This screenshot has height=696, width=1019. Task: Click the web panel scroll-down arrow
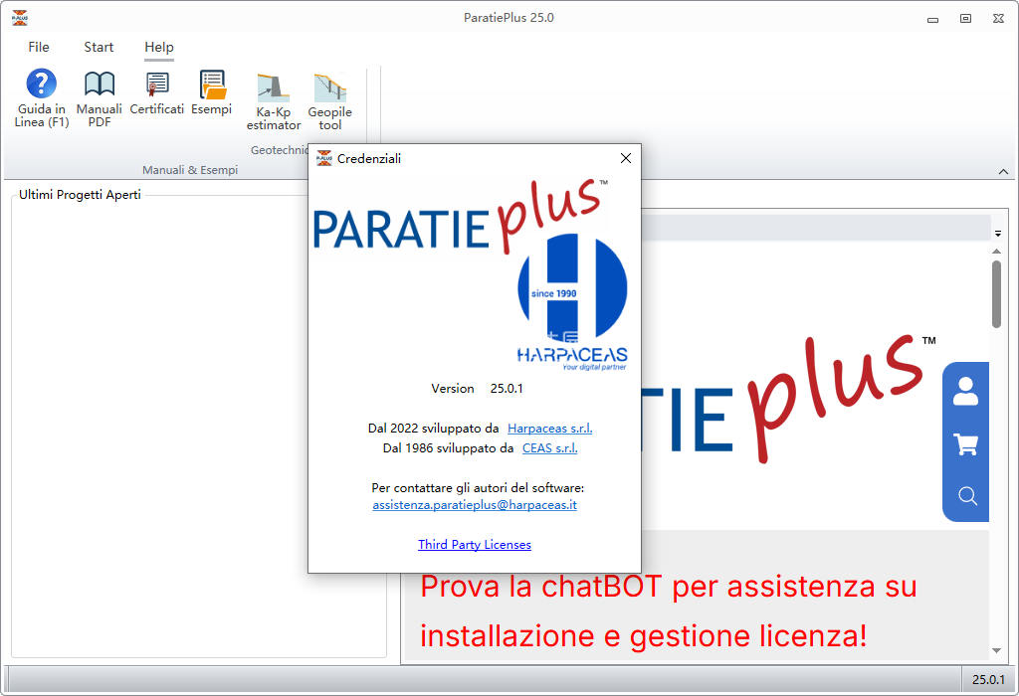[996, 650]
